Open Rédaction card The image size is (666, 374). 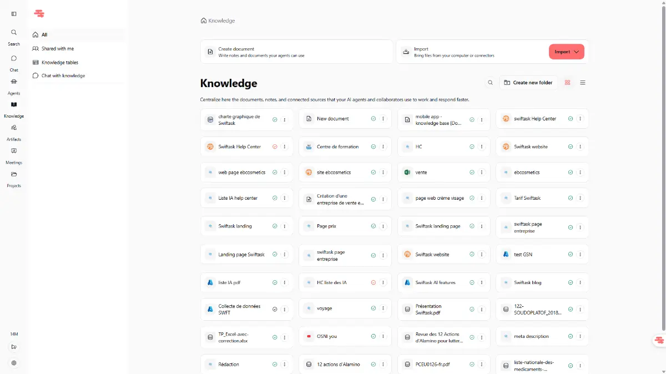coord(247,364)
